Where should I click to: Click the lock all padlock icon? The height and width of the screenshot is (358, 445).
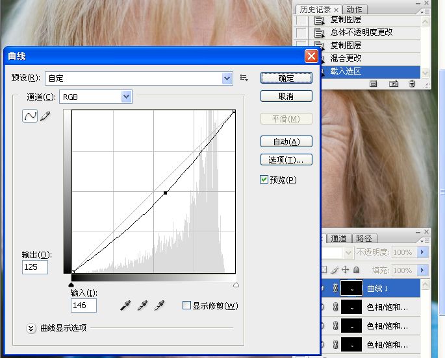[x=357, y=270]
